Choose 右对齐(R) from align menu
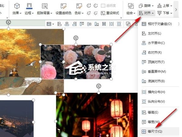Image resolution: width=182 pixels, height=137 pixels. click(160, 52)
